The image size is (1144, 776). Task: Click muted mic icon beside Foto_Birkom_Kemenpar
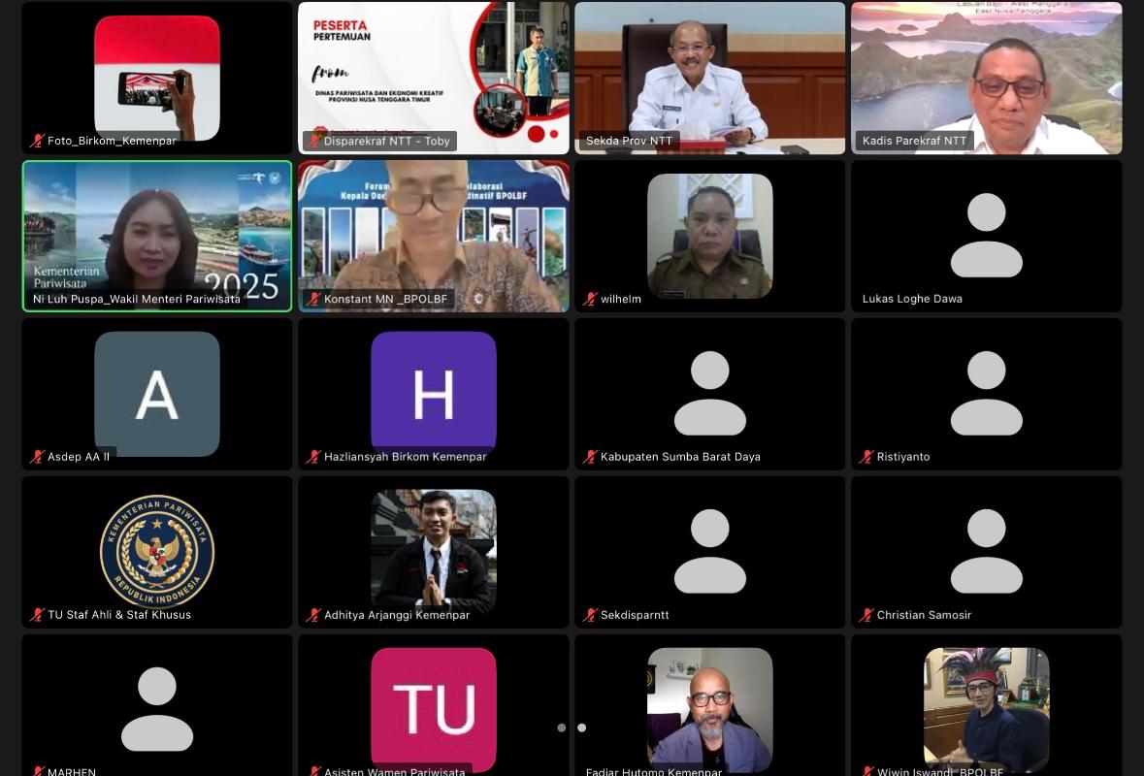point(38,142)
